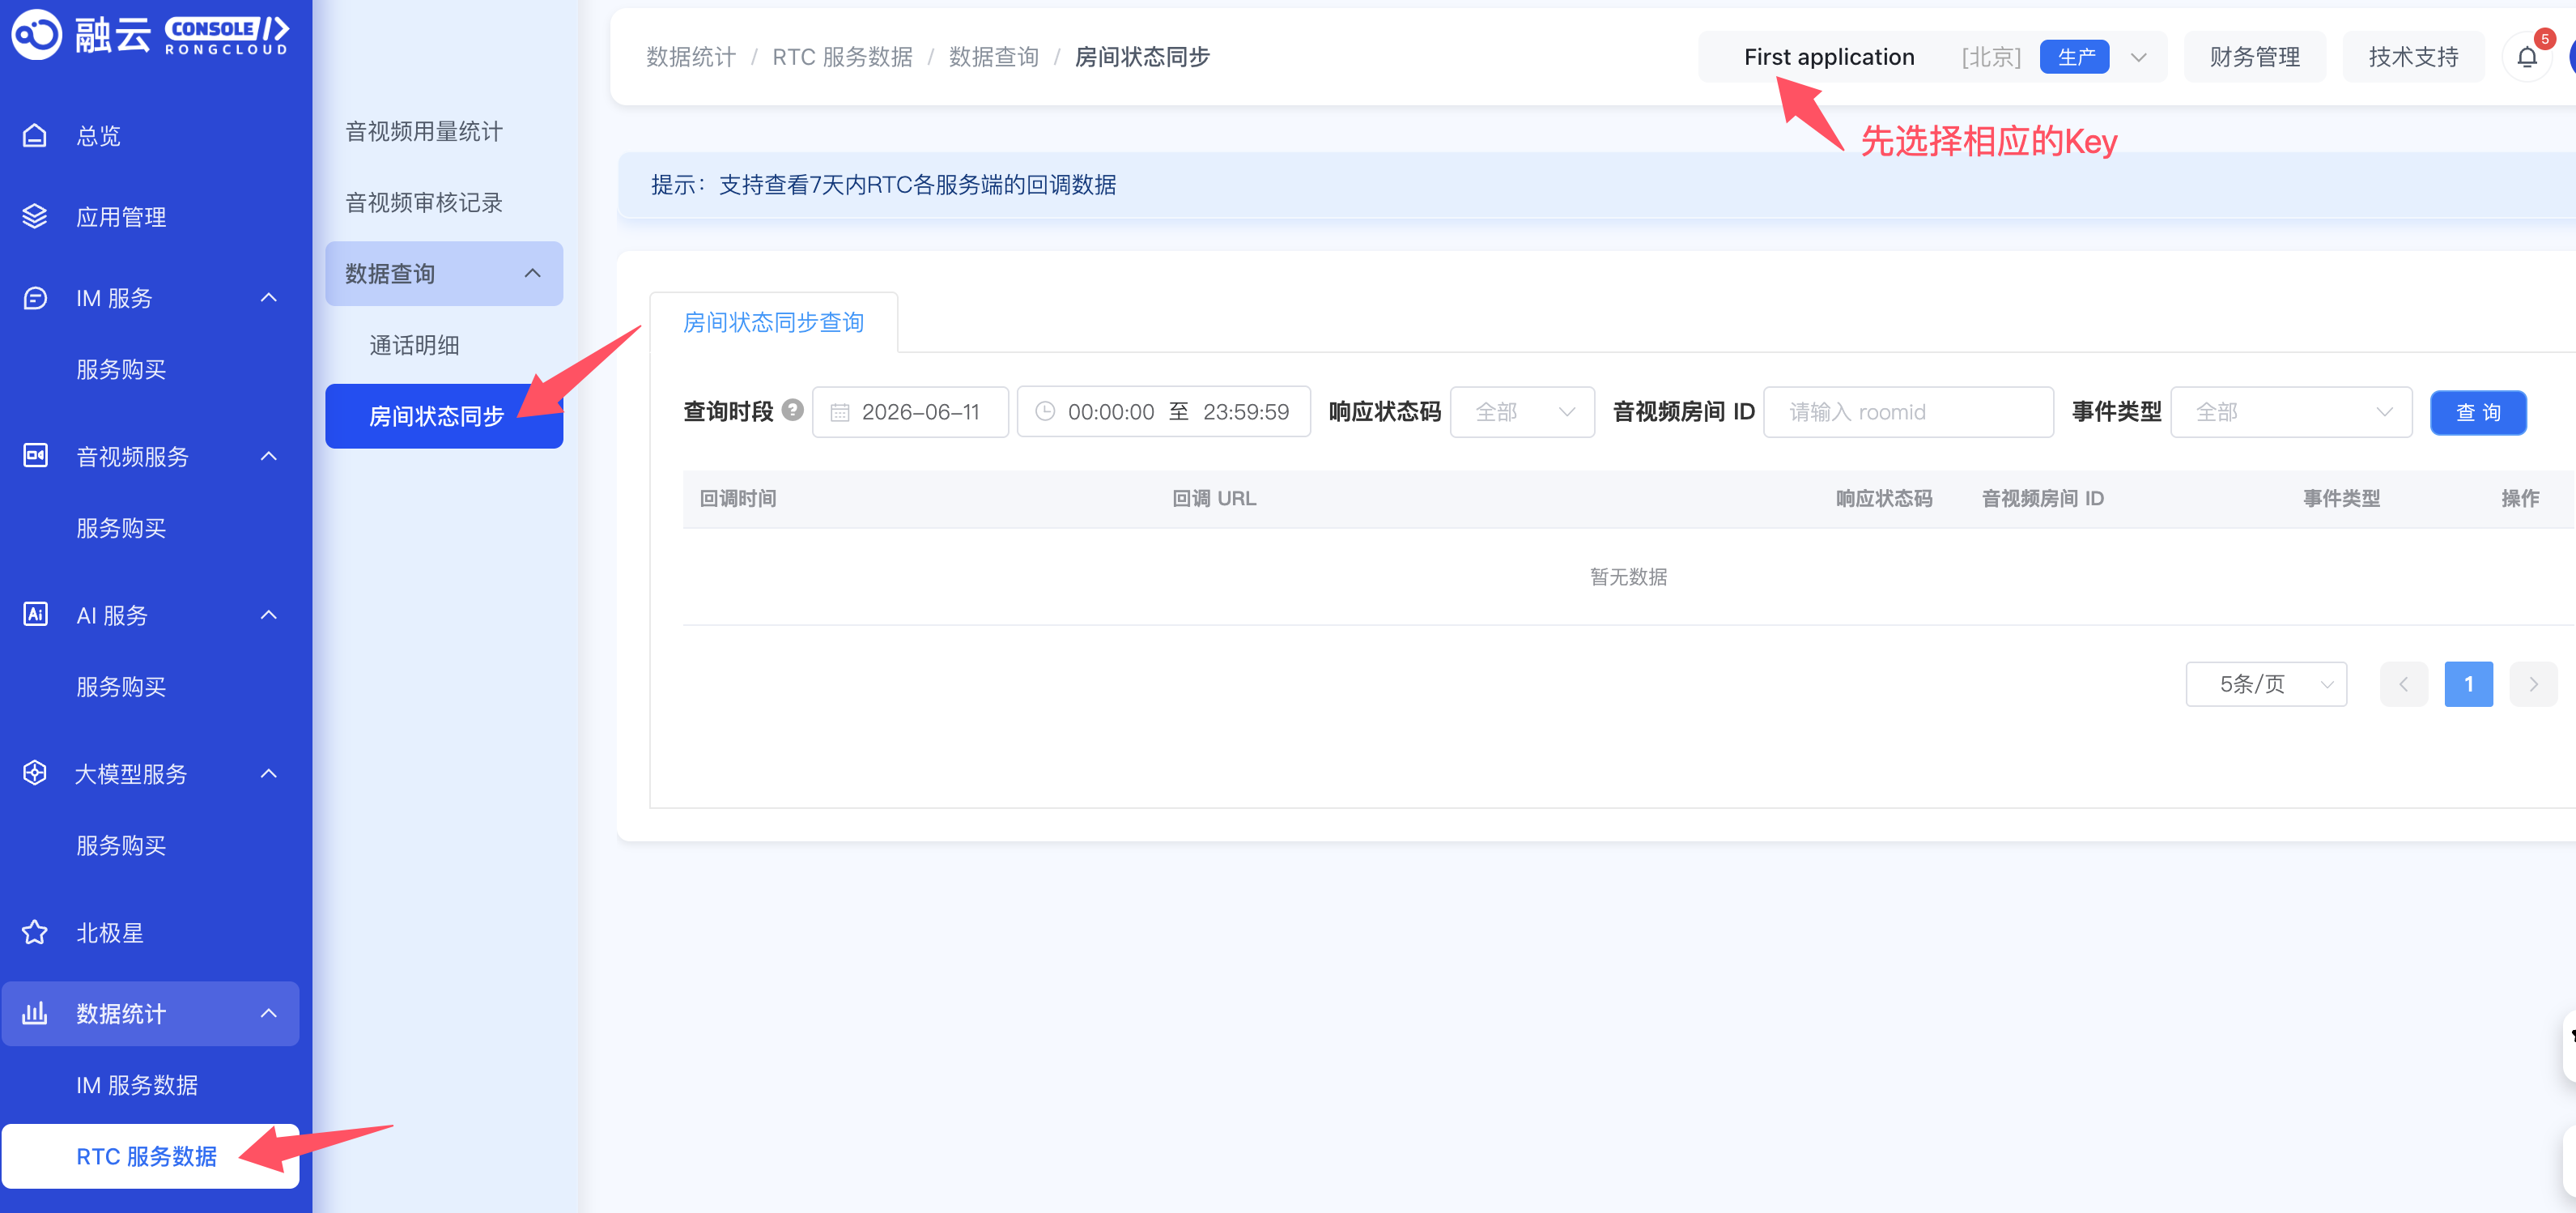Open IM 服务数据 in sidebar
Screen dimensions: 2576x1213
pyautogui.click(x=137, y=1085)
